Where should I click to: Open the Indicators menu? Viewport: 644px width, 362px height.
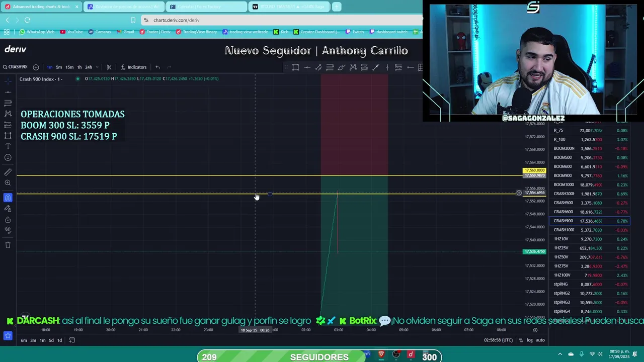pyautogui.click(x=134, y=67)
